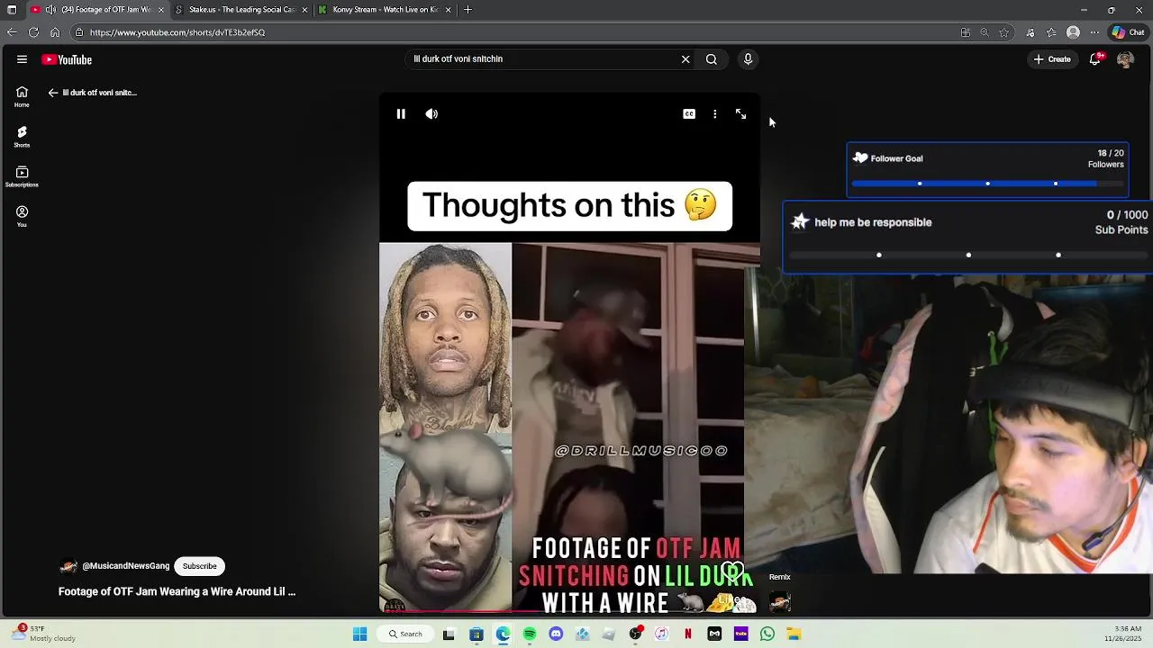The width and height of the screenshot is (1153, 648).
Task: Open Microsoft Store from taskbar
Action: point(477,634)
